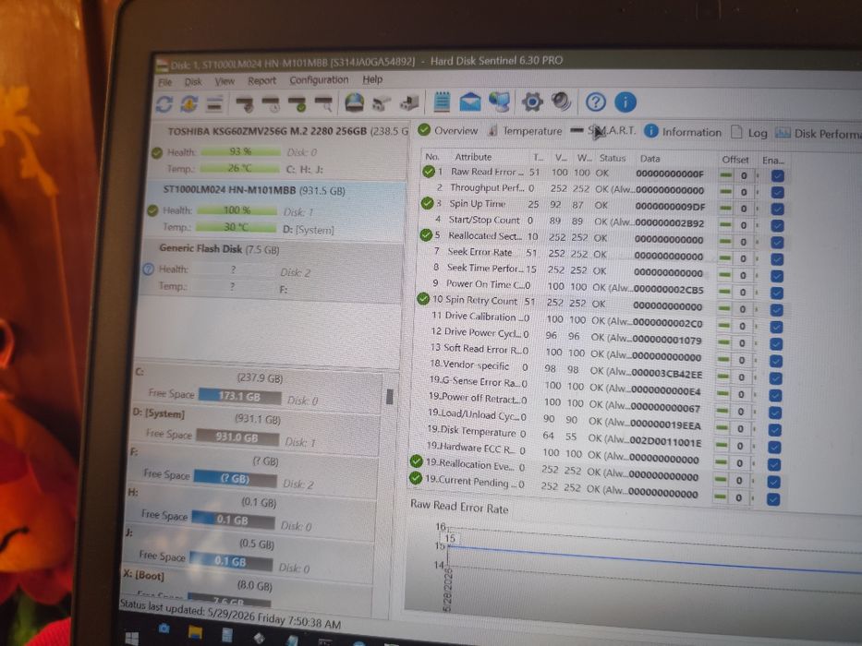Click the partition list scrollbar thumb
Image resolution: width=862 pixels, height=646 pixels.
pos(390,397)
